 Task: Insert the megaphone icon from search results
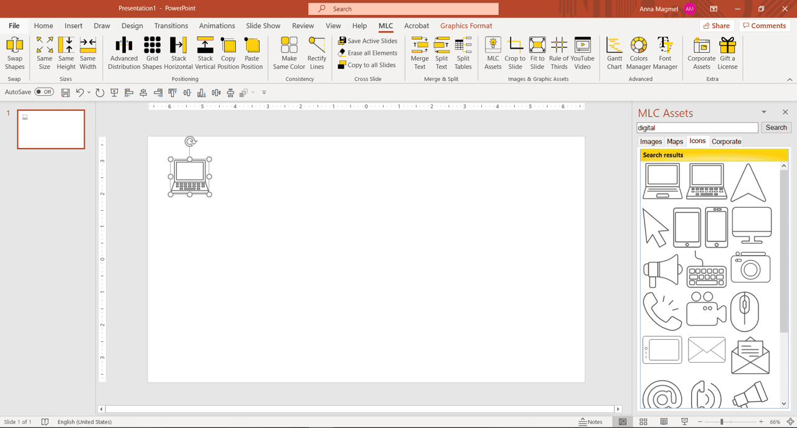(x=663, y=271)
